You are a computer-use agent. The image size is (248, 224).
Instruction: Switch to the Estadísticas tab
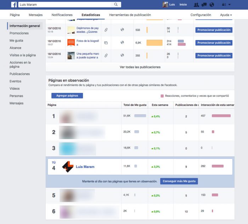[x=91, y=15]
